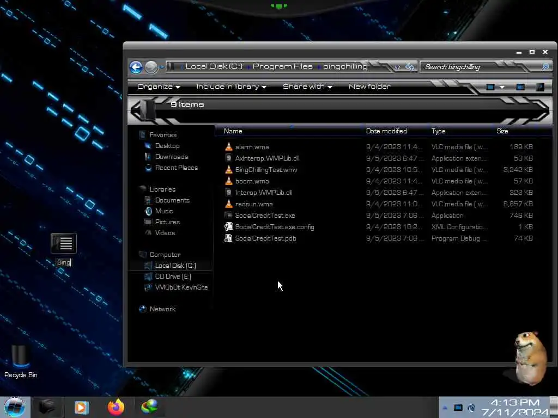Launch Firefox from the taskbar
Image resolution: width=558 pixels, height=418 pixels.
(x=116, y=407)
